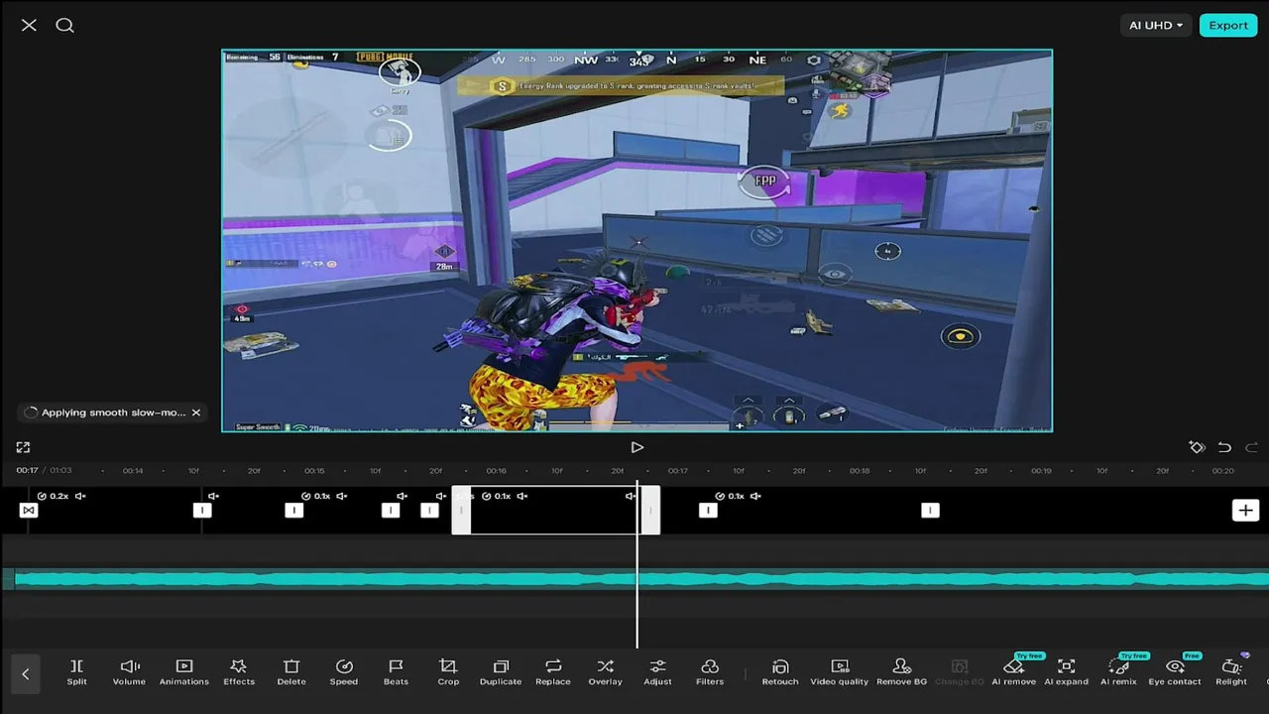
Task: Click the Replace tool
Action: (x=553, y=671)
